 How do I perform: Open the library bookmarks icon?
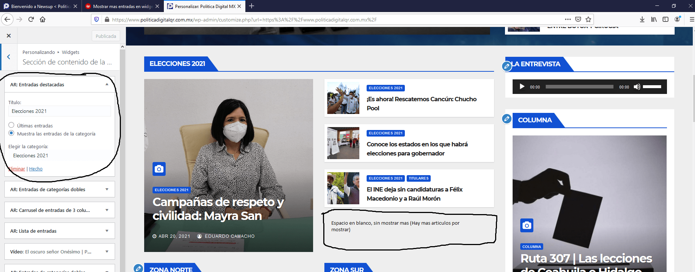(x=654, y=19)
